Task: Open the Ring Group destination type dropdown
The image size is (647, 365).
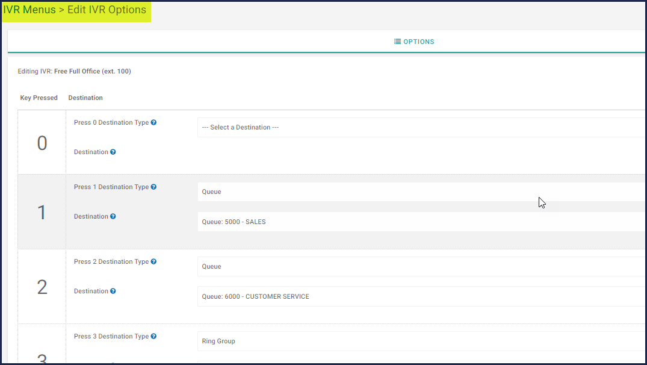Action: (421, 342)
